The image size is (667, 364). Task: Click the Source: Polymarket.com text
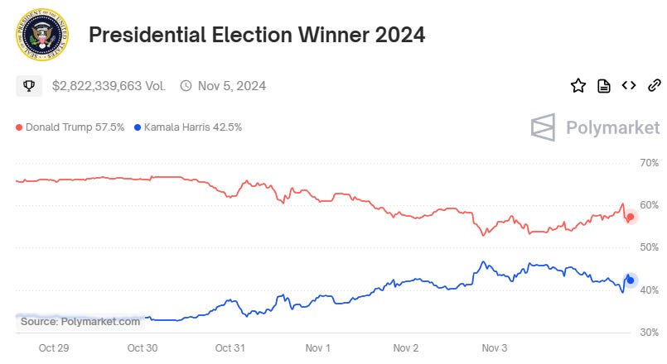point(80,321)
